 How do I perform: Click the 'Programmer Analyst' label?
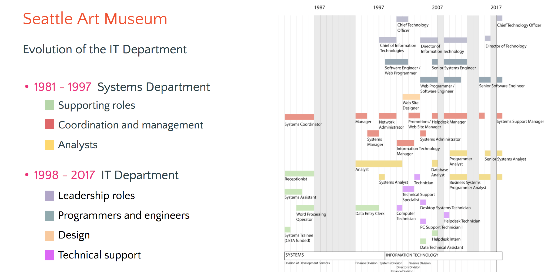tap(461, 161)
